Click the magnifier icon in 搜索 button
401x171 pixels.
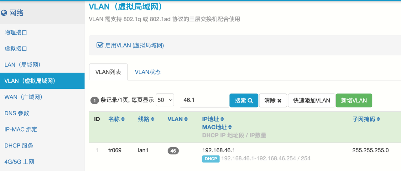click(x=250, y=101)
